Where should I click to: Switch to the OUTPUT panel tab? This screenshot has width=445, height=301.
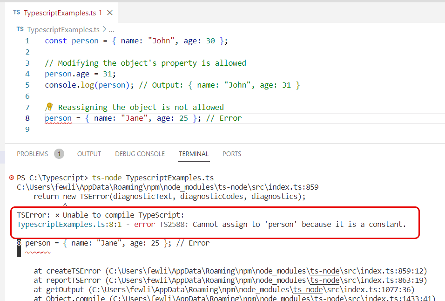point(89,154)
